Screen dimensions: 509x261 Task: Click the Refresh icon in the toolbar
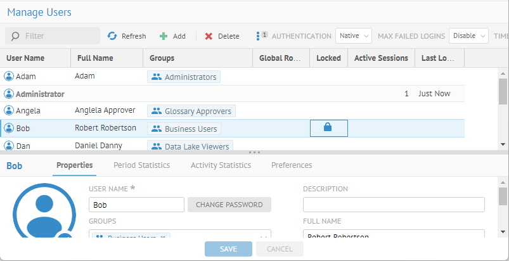112,36
